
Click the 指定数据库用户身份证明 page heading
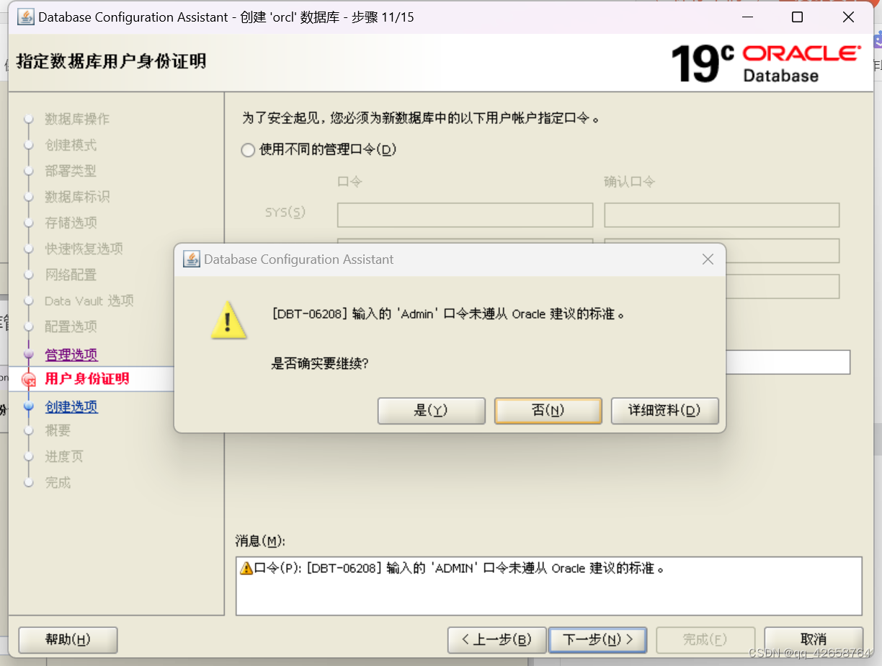coord(111,61)
